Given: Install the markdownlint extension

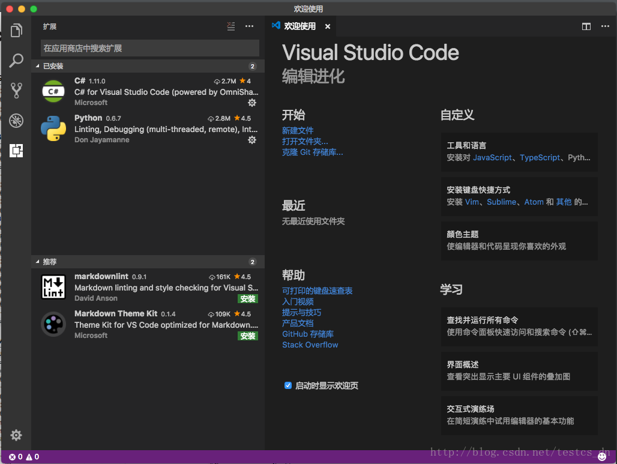Looking at the screenshot, I should [248, 299].
